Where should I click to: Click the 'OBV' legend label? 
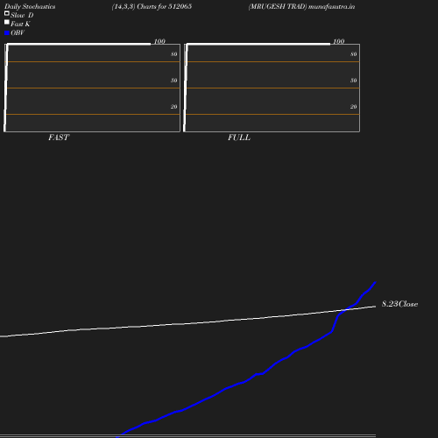[18, 32]
